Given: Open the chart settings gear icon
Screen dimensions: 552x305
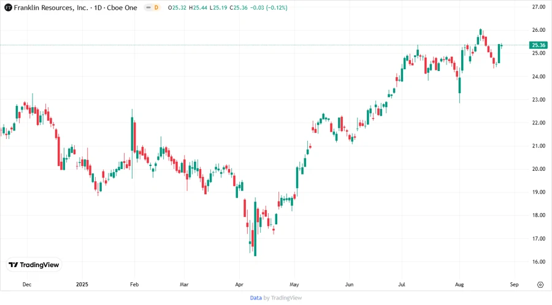Looking at the screenshot, I should [540, 285].
